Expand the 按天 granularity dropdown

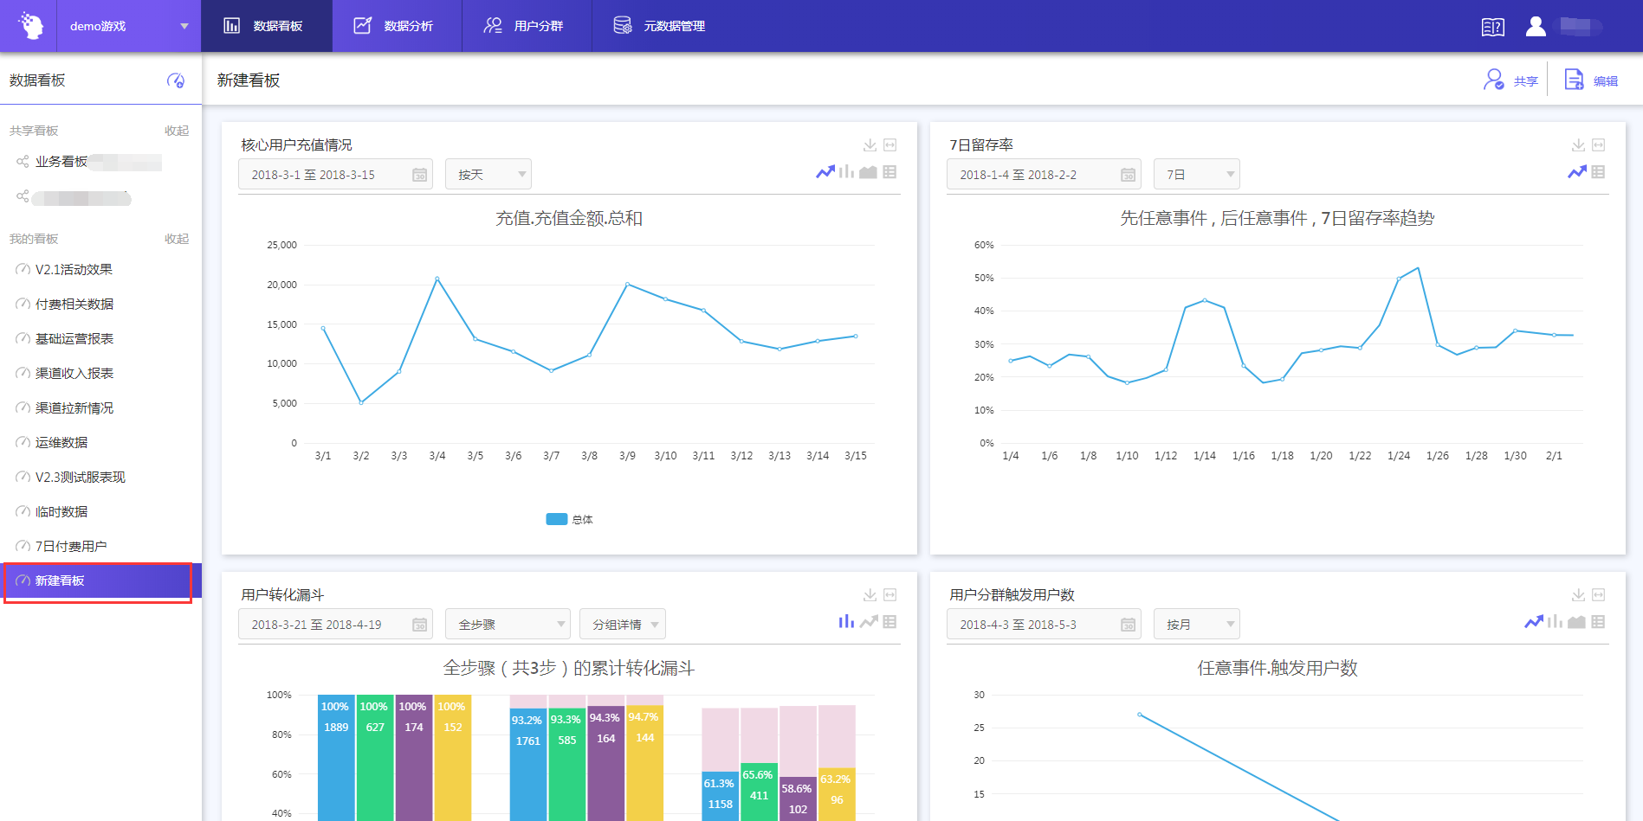[488, 175]
